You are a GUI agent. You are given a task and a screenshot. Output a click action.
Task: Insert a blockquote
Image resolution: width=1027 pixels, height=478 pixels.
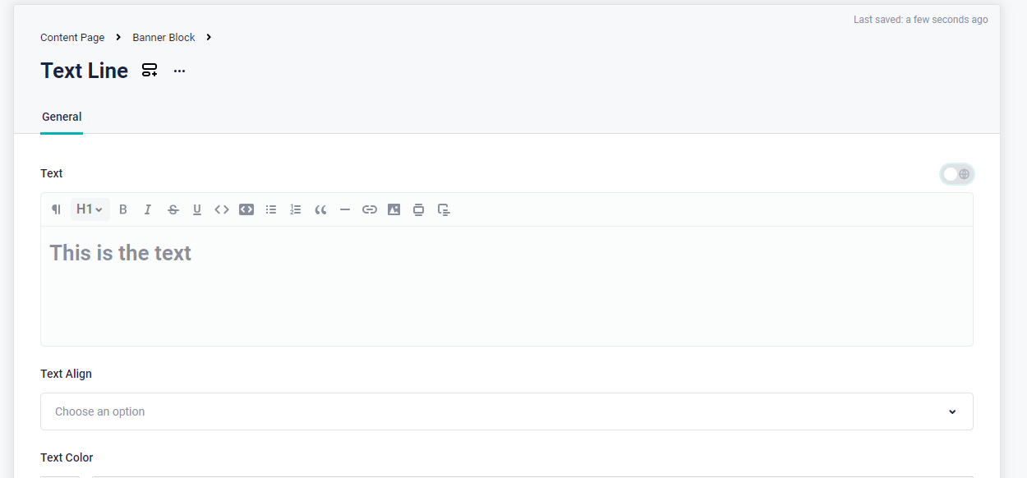point(320,209)
